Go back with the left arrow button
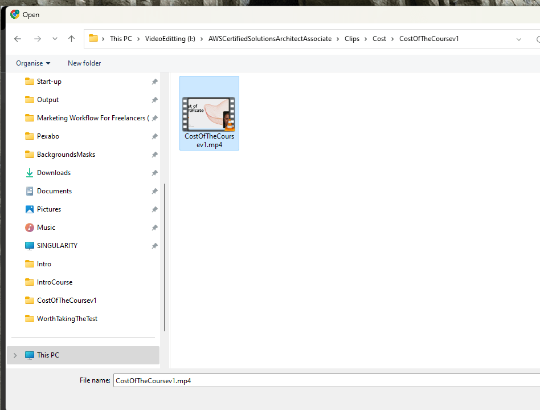Image resolution: width=540 pixels, height=410 pixels. (18, 39)
